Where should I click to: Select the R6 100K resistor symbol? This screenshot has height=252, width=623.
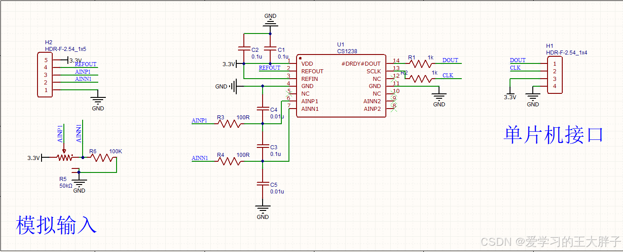pos(101,157)
